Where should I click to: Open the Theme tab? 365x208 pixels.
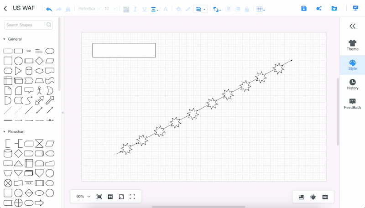click(x=352, y=45)
